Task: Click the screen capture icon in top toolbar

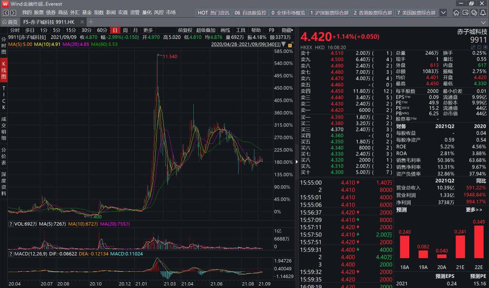Action: pyautogui.click(x=465, y=13)
